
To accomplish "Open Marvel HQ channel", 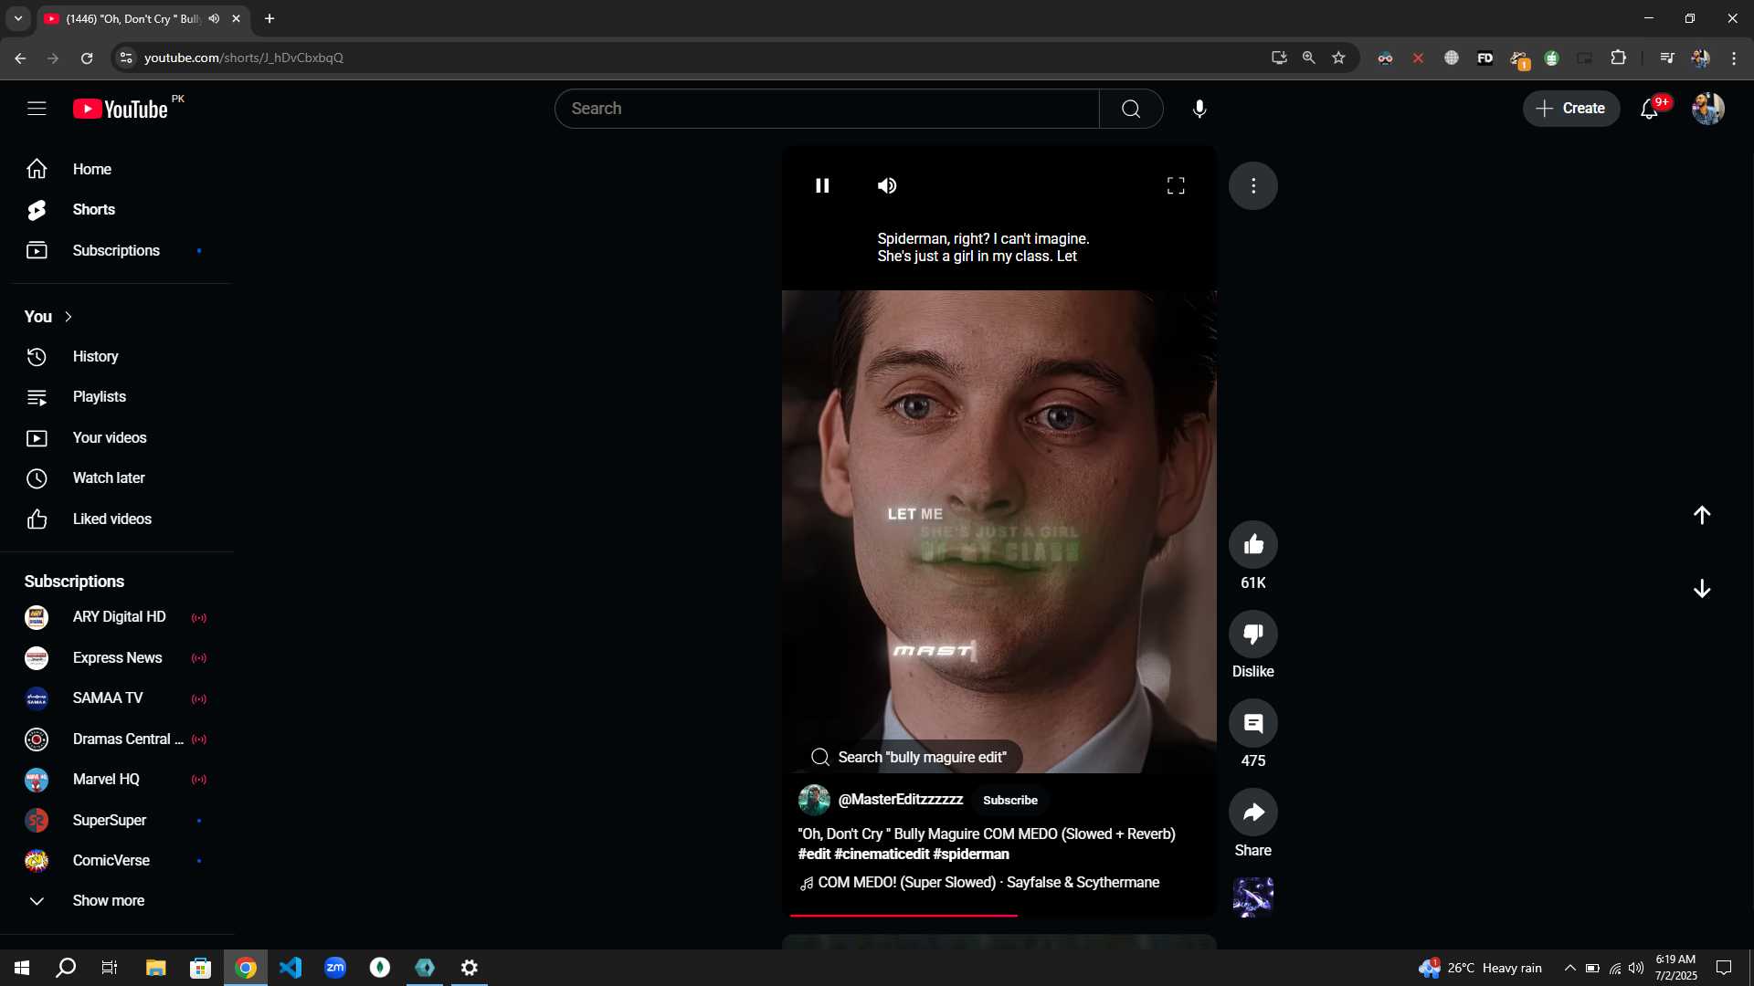I will pos(117,780).
